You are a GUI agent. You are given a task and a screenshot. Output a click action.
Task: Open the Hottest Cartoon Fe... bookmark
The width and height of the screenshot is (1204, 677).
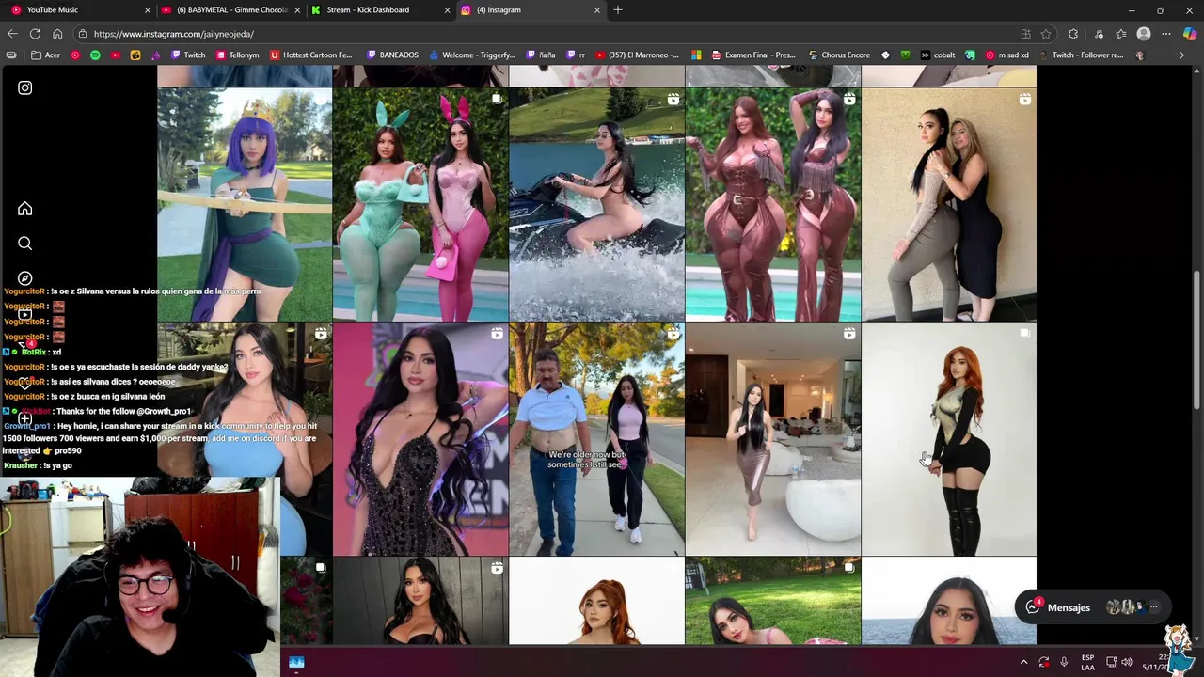(311, 55)
